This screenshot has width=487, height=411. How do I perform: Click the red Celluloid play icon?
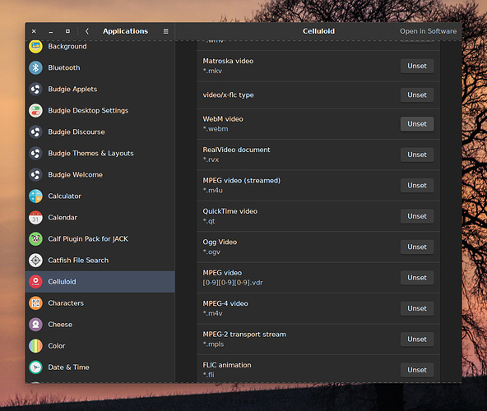[35, 282]
